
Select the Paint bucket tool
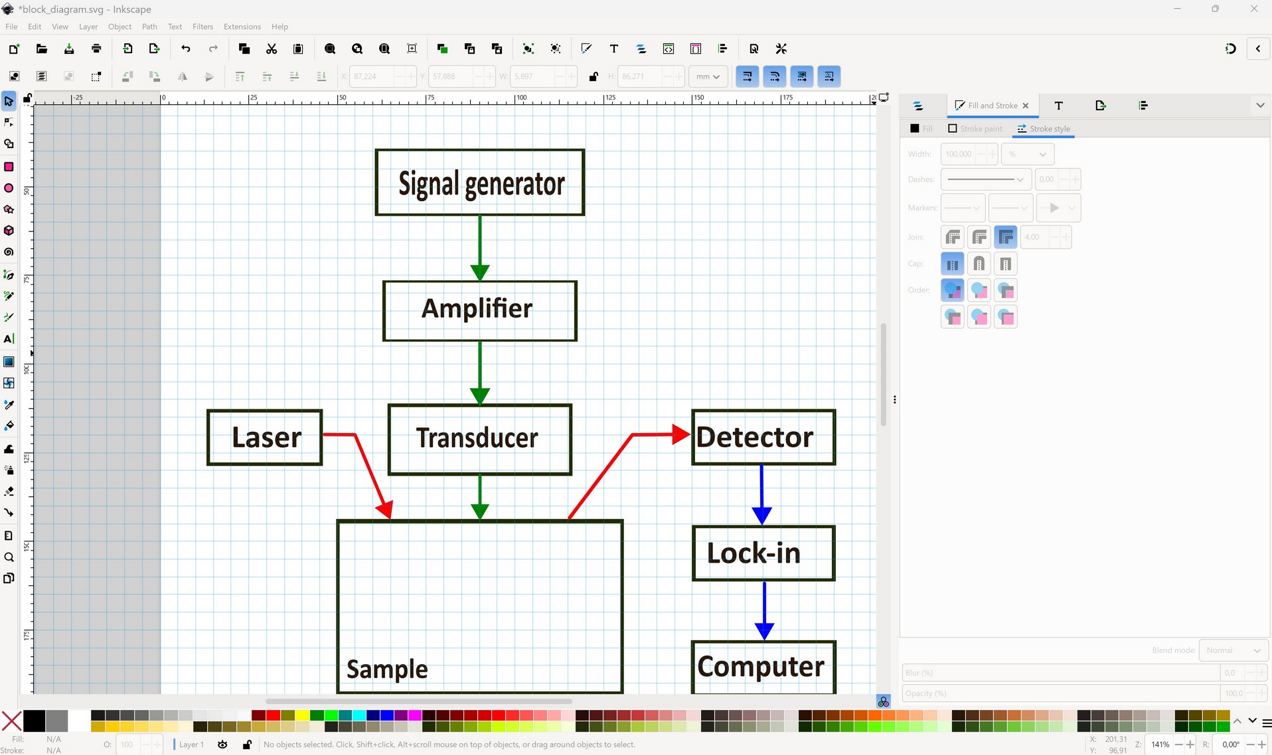pyautogui.click(x=9, y=426)
